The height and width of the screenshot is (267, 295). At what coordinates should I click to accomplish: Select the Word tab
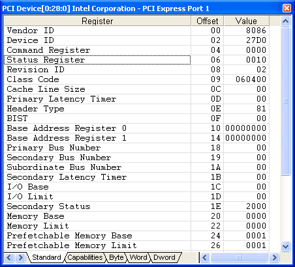click(x=138, y=257)
